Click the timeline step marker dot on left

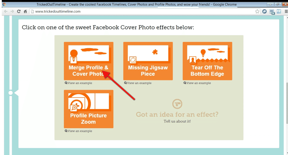tap(10, 93)
